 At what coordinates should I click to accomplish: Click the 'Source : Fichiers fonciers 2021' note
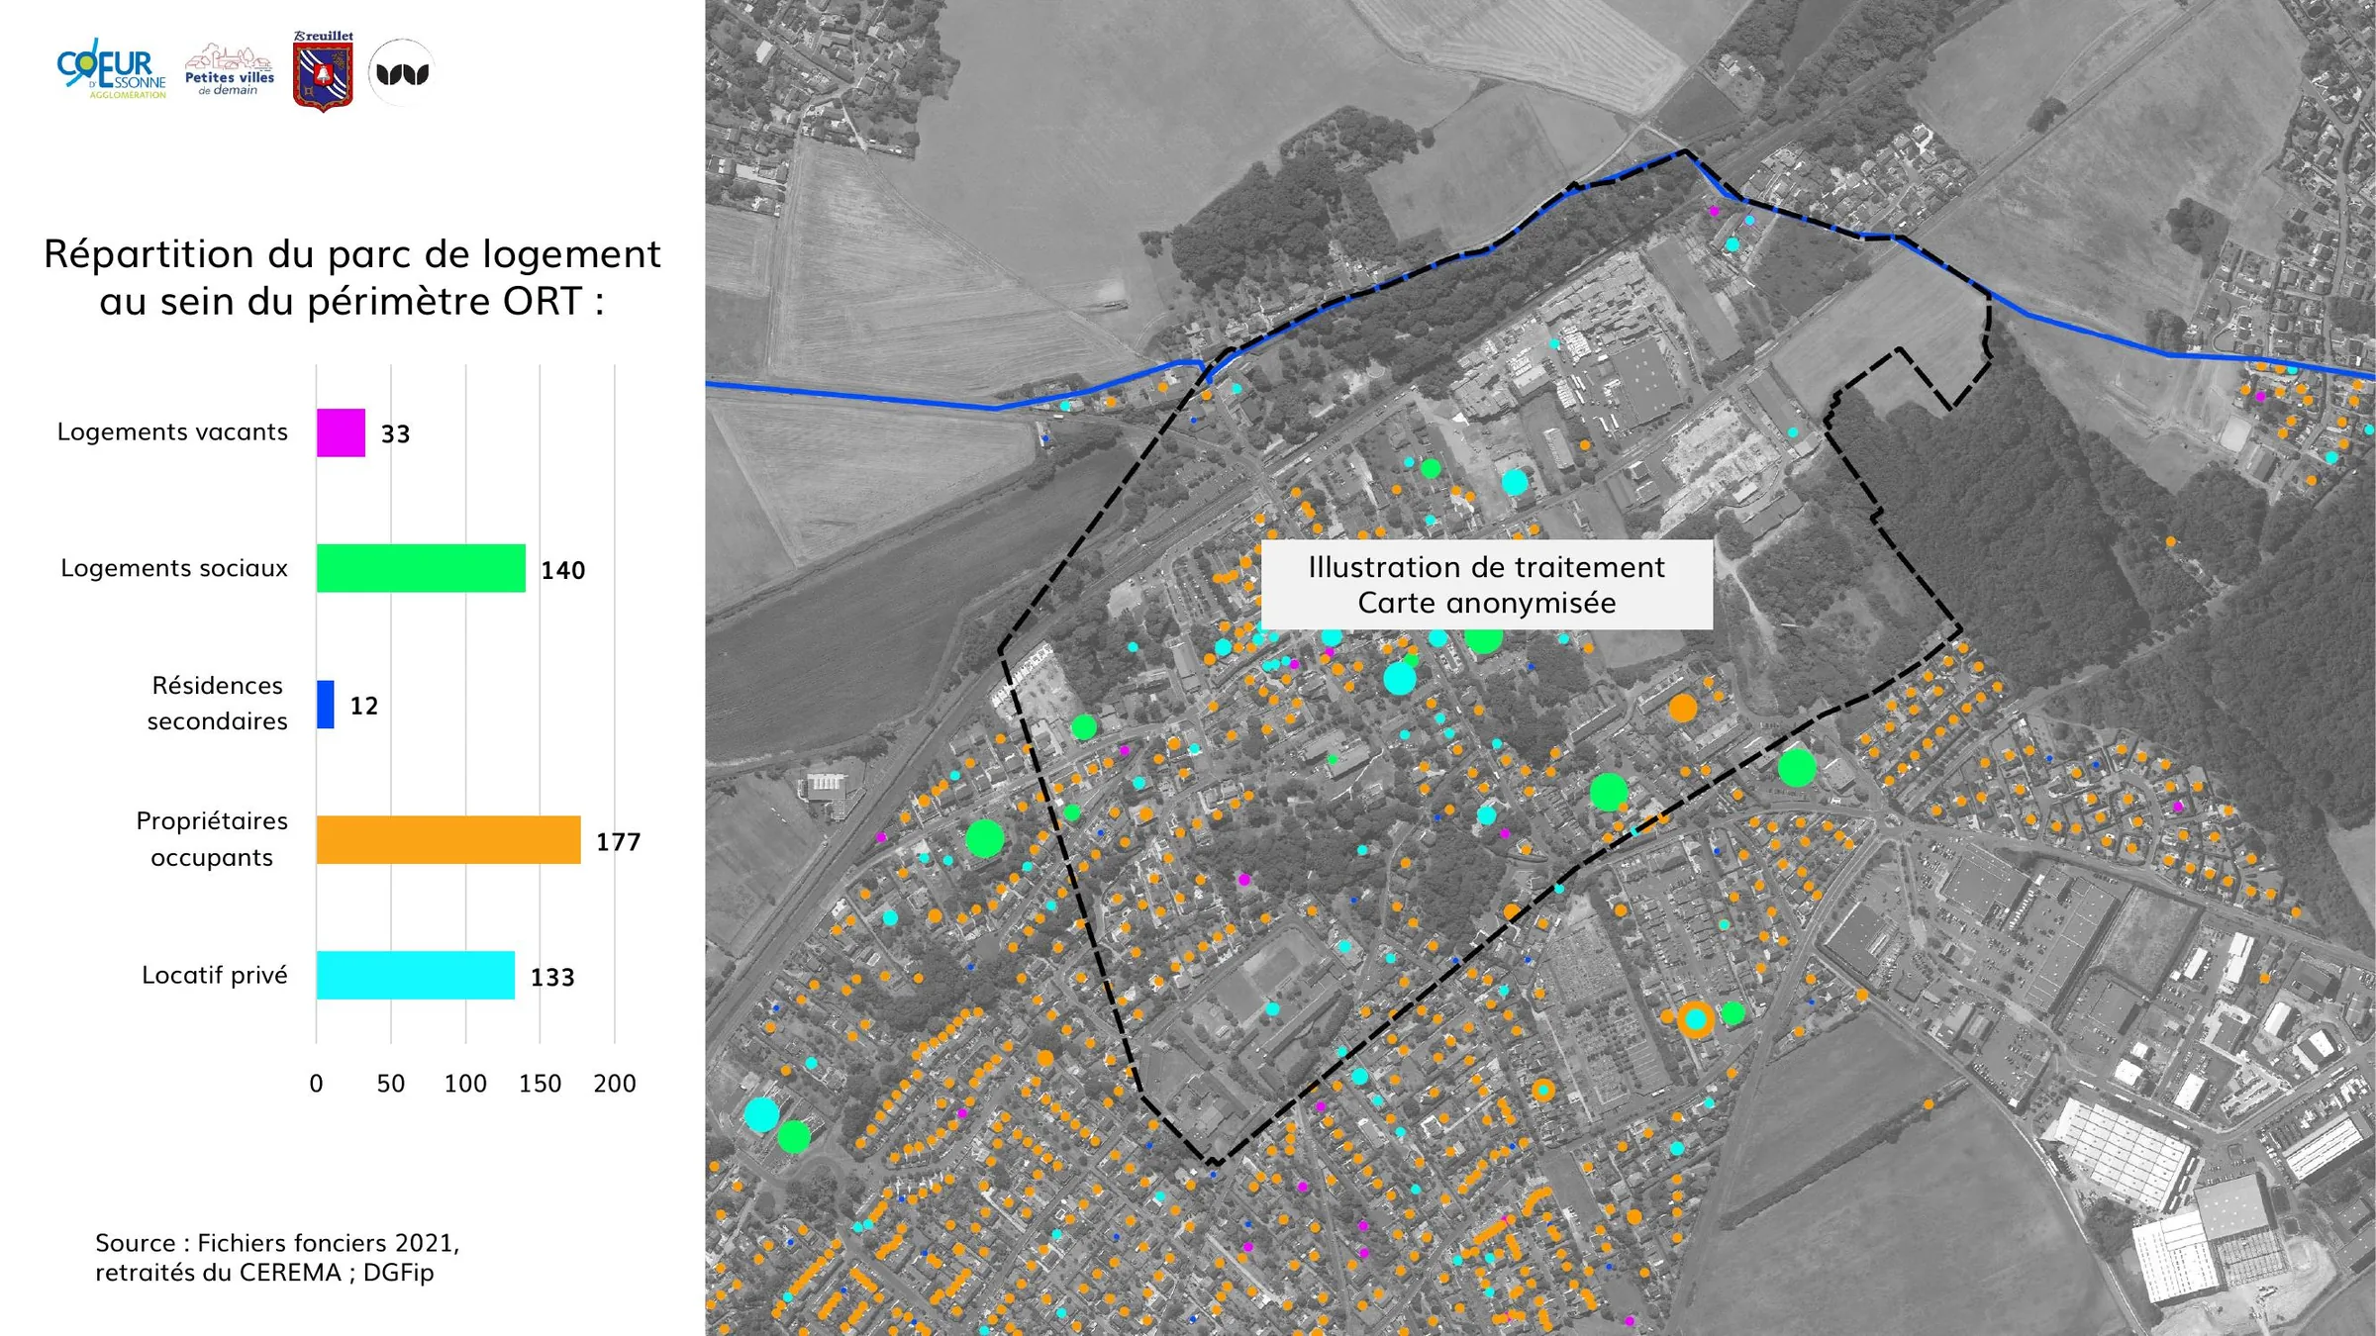click(277, 1258)
